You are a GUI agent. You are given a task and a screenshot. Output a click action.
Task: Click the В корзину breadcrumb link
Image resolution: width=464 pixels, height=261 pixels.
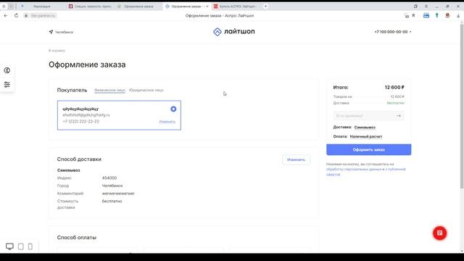pyautogui.click(x=57, y=51)
